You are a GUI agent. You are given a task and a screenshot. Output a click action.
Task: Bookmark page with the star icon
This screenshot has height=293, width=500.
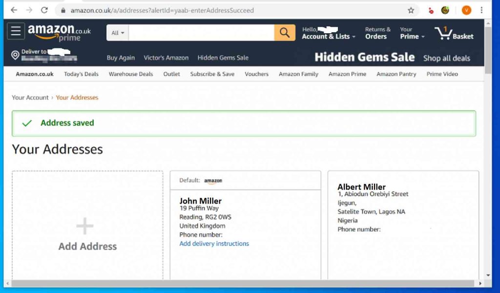tap(411, 10)
